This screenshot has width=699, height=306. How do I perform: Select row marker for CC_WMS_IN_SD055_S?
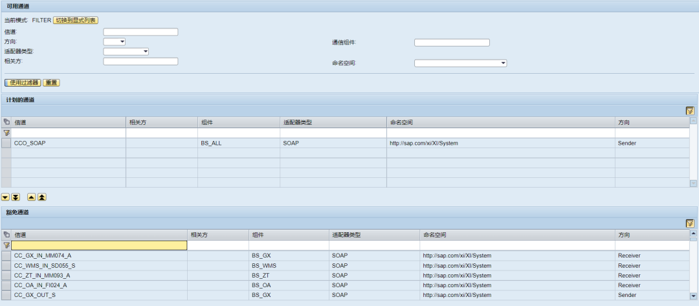pos(6,265)
